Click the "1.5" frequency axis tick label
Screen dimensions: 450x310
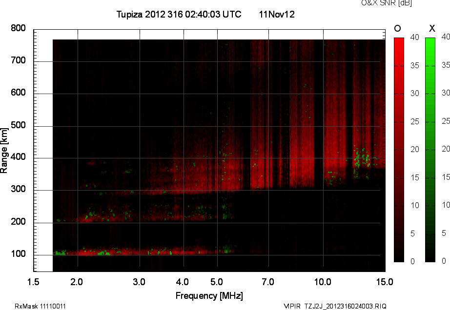[x=33, y=282]
